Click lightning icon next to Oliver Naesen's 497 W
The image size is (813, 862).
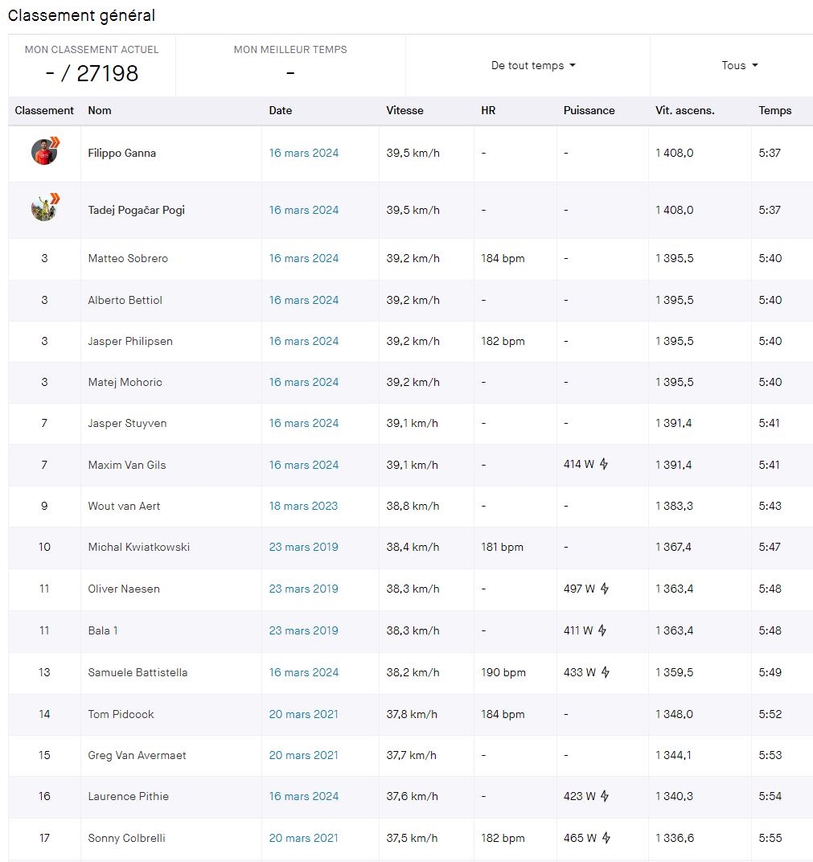tap(605, 589)
